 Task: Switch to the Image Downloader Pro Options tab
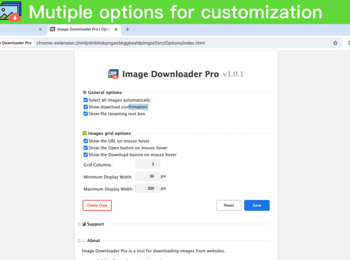point(81,29)
